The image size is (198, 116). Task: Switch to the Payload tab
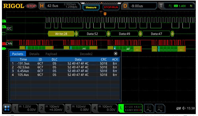coord(51,54)
